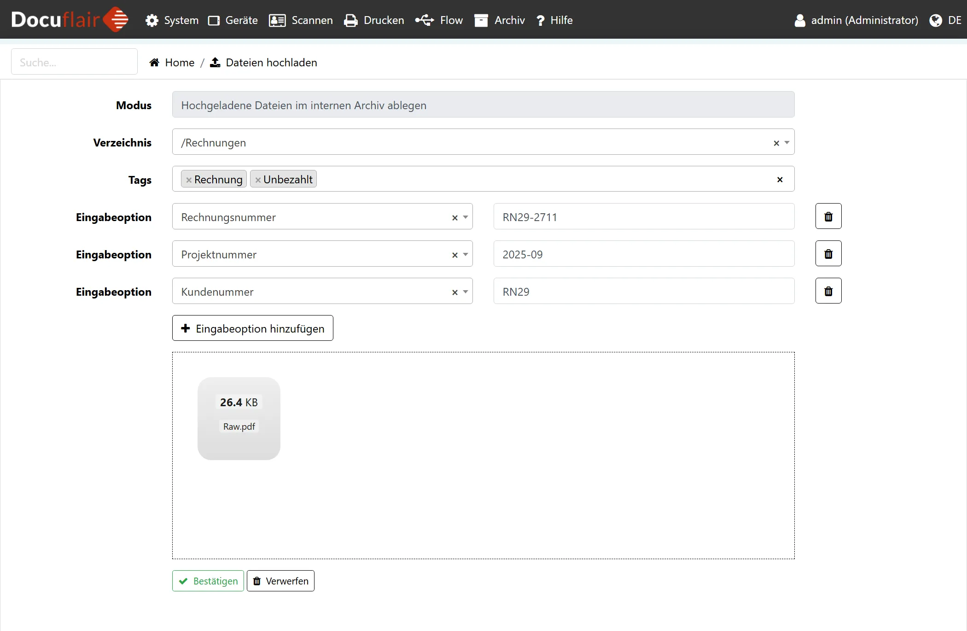Image resolution: width=967 pixels, height=631 pixels.
Task: Select the Raw.pdf file thumbnail
Action: pos(239,419)
